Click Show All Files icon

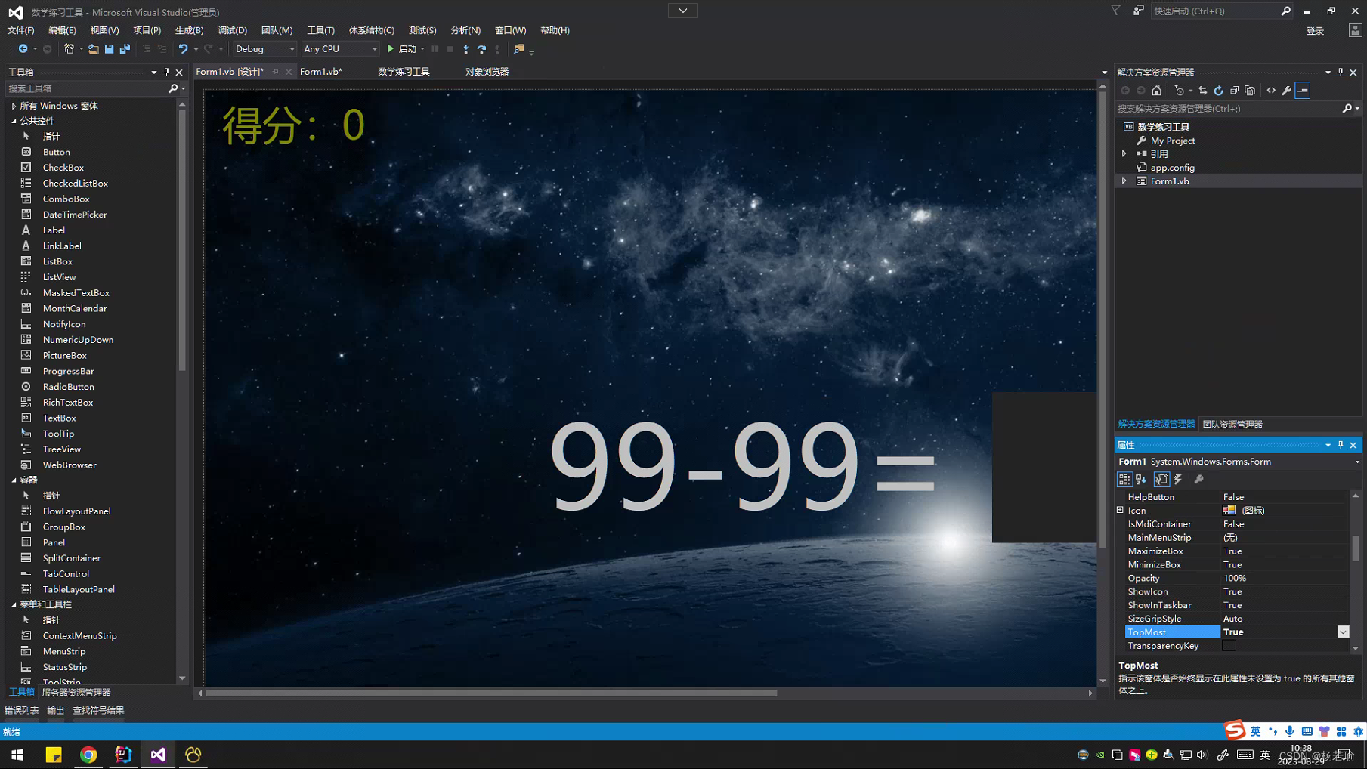pyautogui.click(x=1250, y=91)
